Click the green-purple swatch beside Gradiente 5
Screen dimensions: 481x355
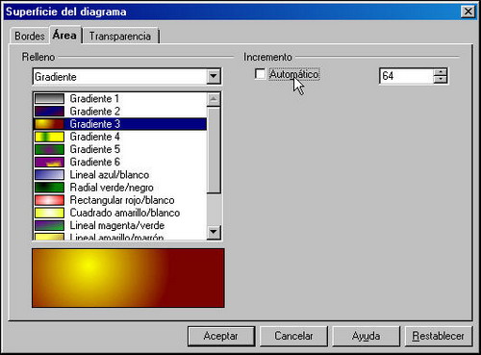coord(49,149)
